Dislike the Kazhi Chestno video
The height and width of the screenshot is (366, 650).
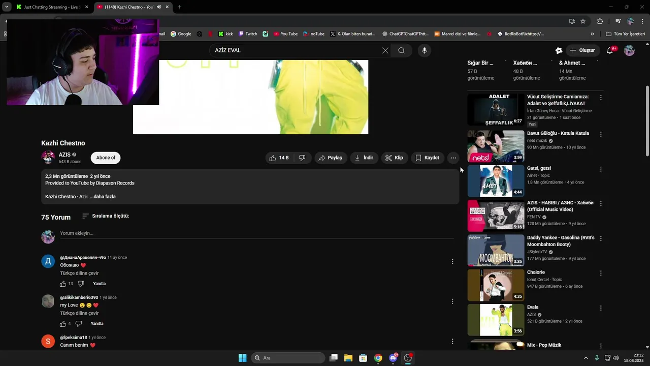click(302, 158)
